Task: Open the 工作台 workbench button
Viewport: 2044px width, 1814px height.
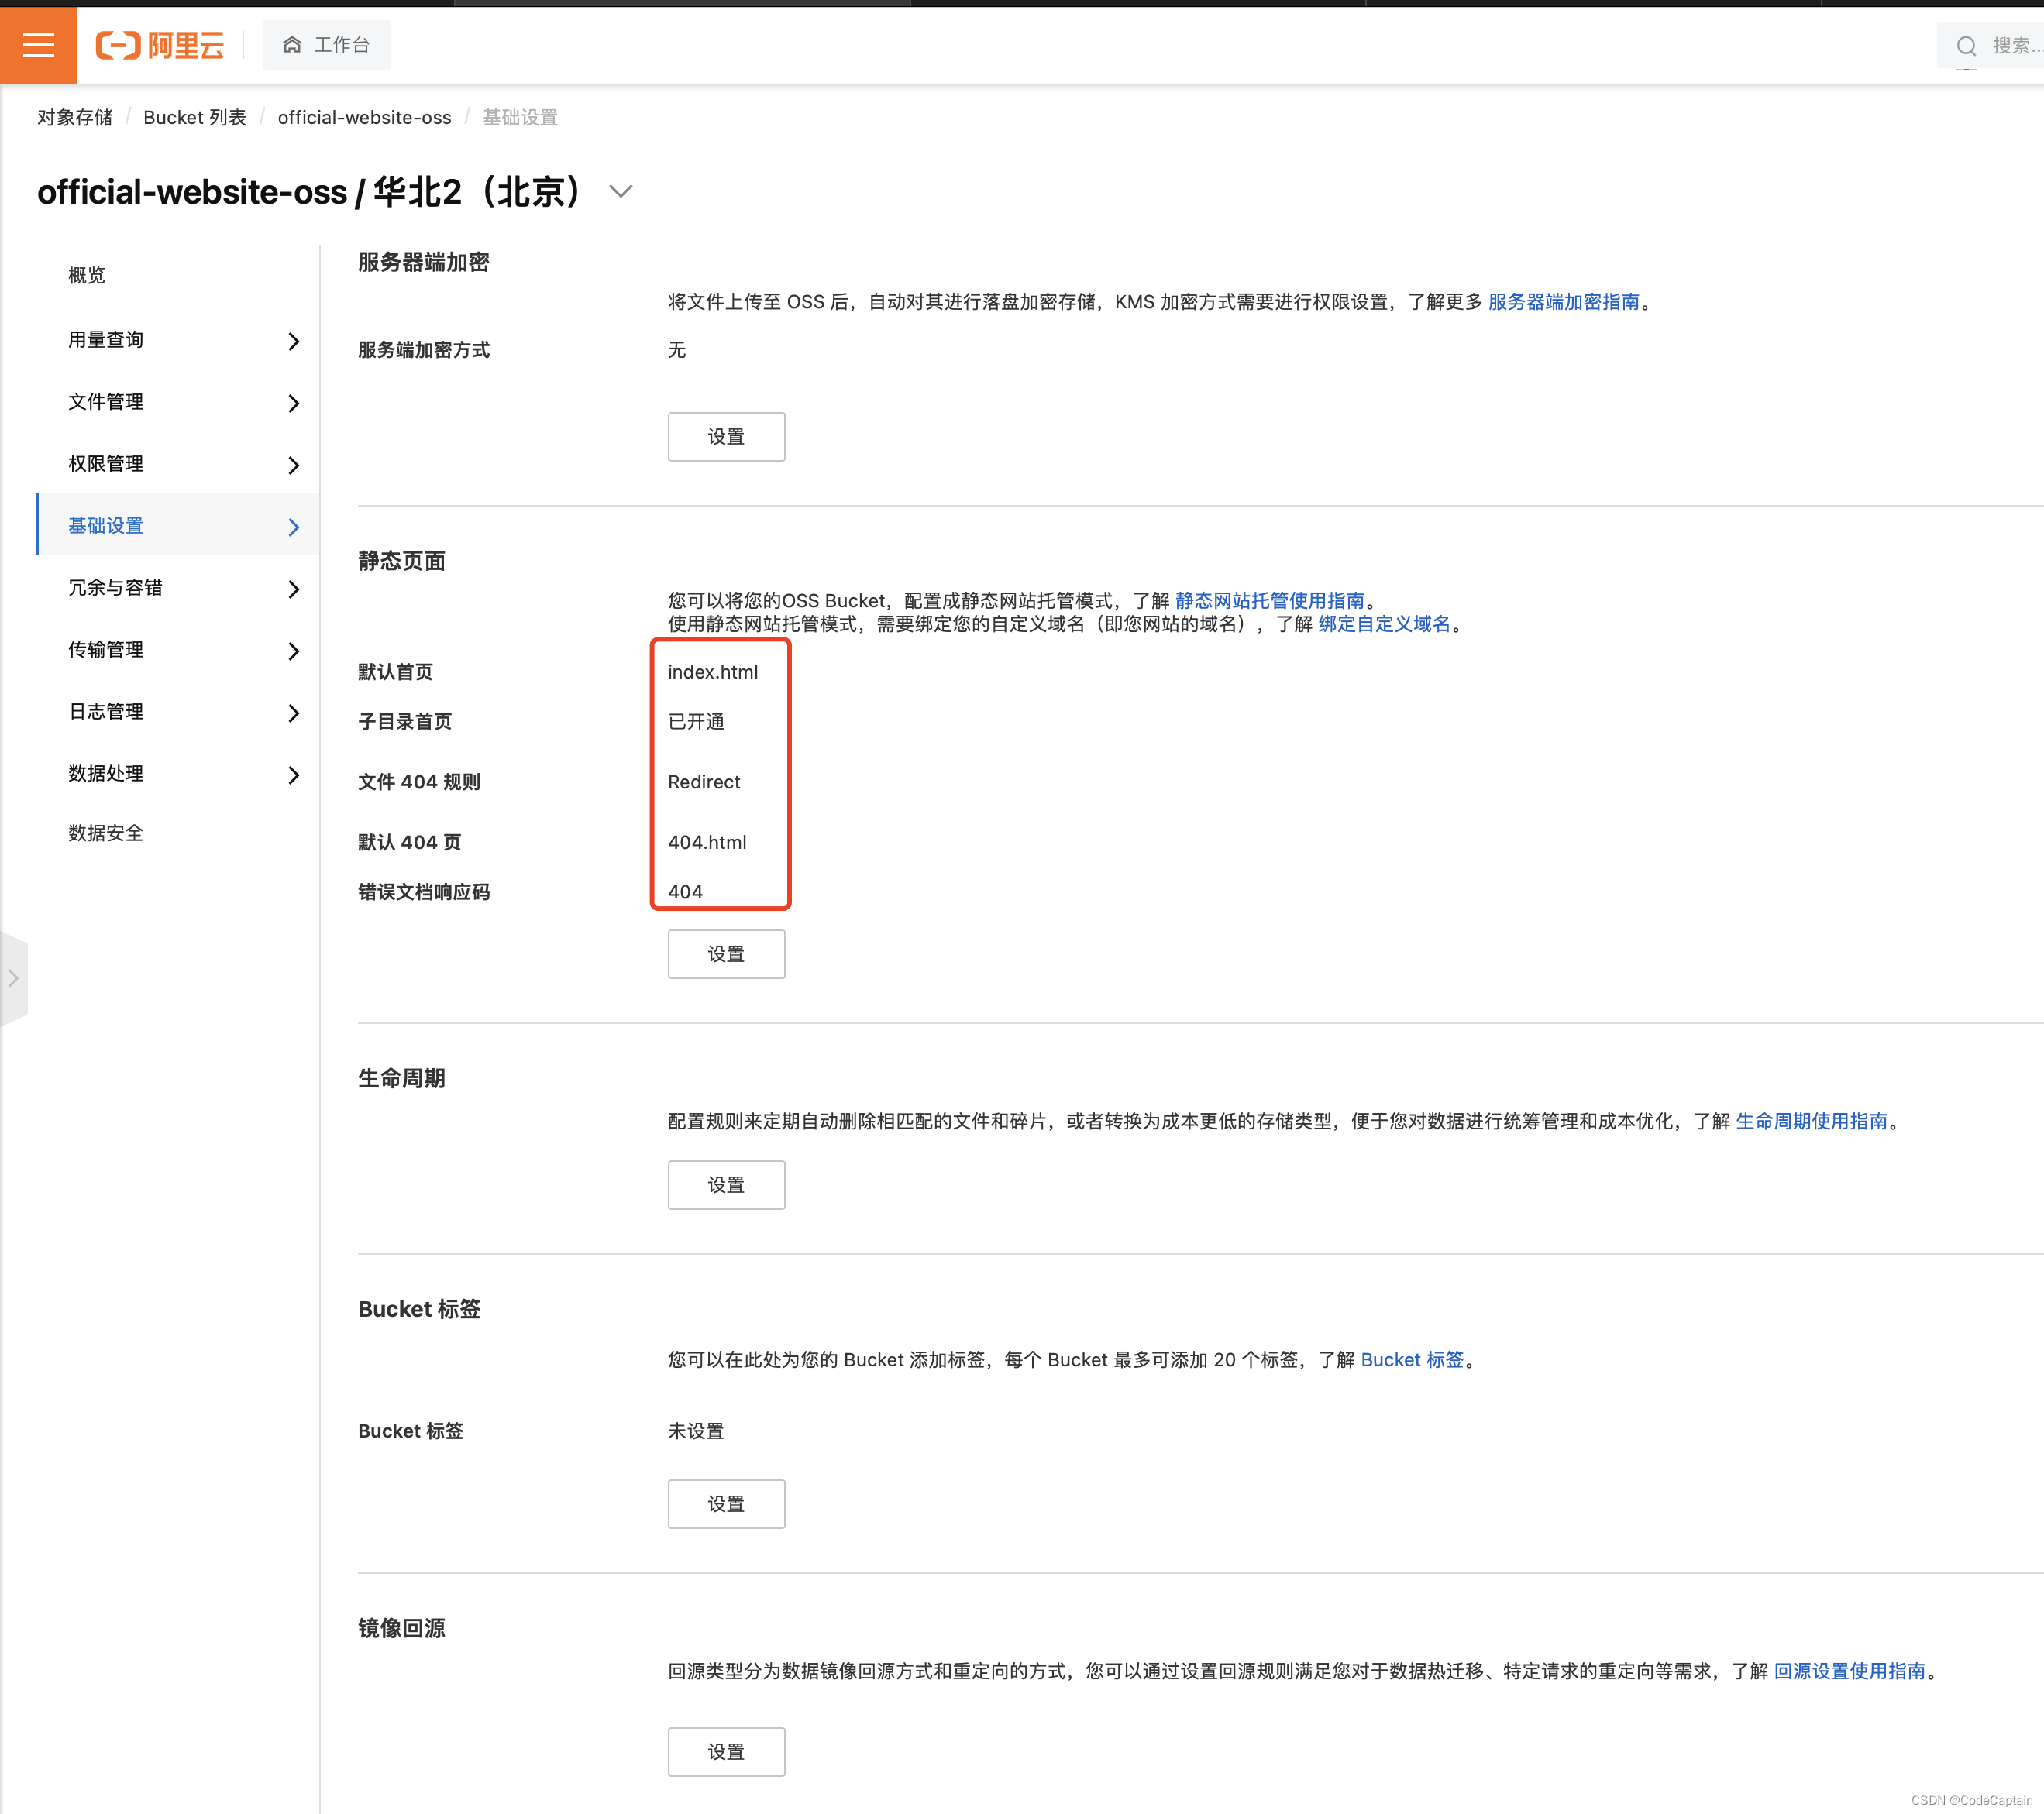Action: coord(326,45)
